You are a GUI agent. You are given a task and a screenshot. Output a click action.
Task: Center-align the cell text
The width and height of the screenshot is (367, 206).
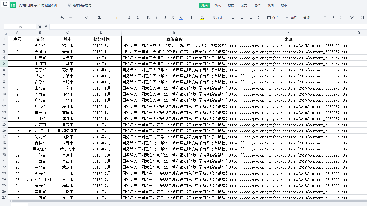(242, 18)
